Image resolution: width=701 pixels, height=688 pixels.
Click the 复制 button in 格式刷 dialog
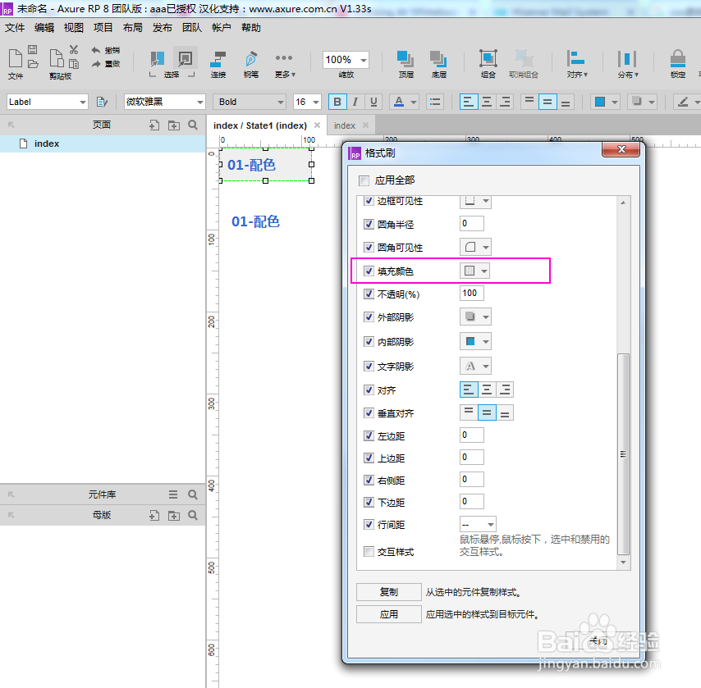pos(388,592)
